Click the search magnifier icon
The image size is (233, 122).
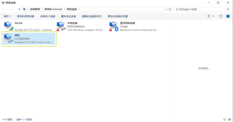tap(228, 9)
